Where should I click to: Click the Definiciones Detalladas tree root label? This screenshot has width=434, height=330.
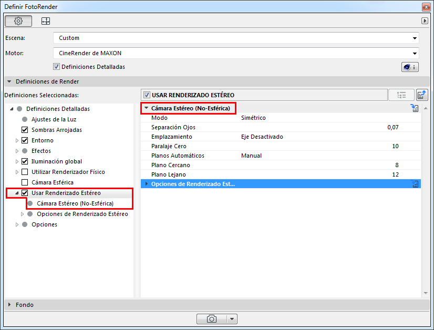click(58, 109)
